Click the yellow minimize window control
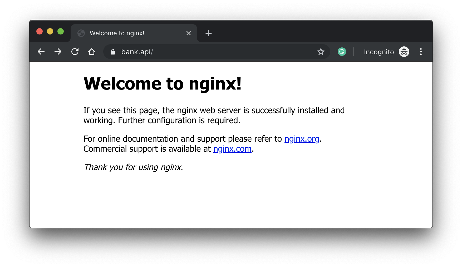462x267 pixels. tap(50, 31)
